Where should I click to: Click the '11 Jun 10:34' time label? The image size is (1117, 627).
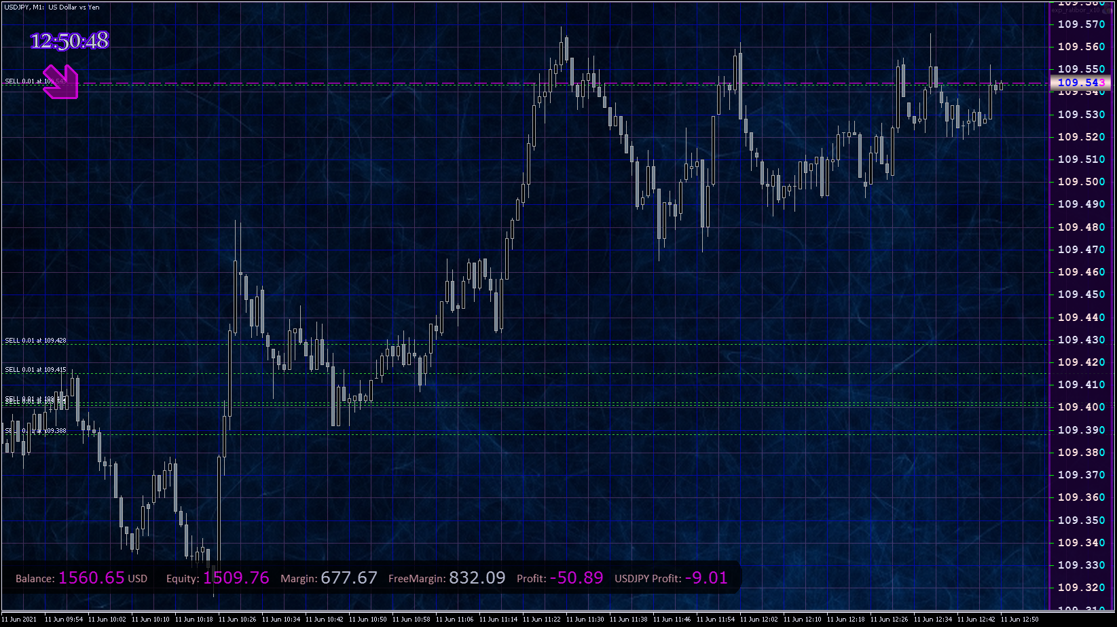pyautogui.click(x=281, y=619)
